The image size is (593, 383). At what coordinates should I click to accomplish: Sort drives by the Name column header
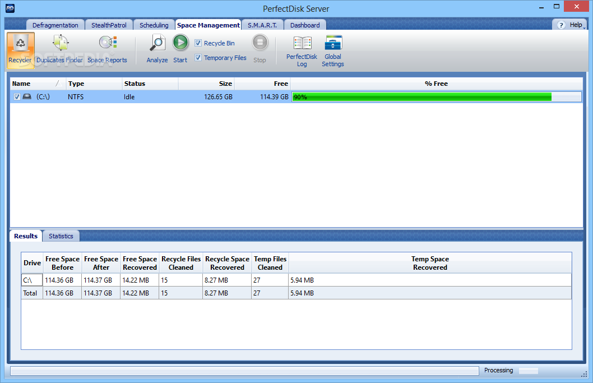coord(38,84)
